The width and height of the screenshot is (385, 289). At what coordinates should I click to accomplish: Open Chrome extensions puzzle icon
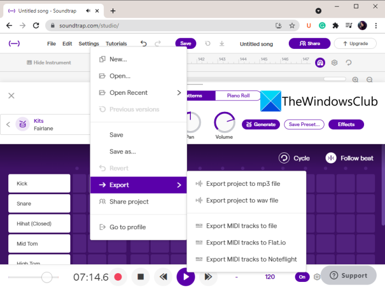(335, 25)
